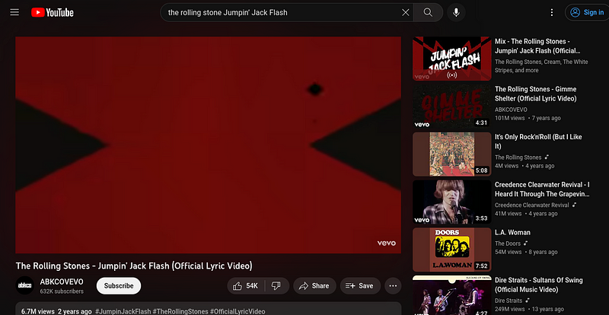This screenshot has height=315, width=609.
Task: Click the #OfficialLyricVideo hashtag
Action: tap(238, 311)
